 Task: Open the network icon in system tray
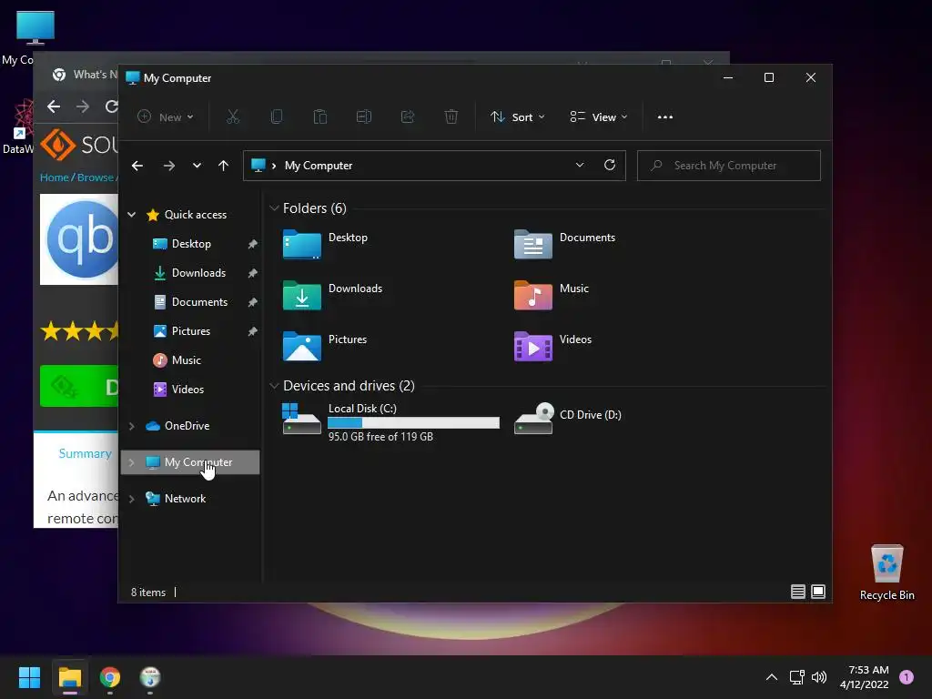coord(796,677)
